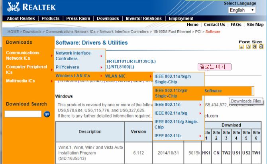Screen dimensions: 267x164
Task: Download from US1 site link
Action: (236, 153)
